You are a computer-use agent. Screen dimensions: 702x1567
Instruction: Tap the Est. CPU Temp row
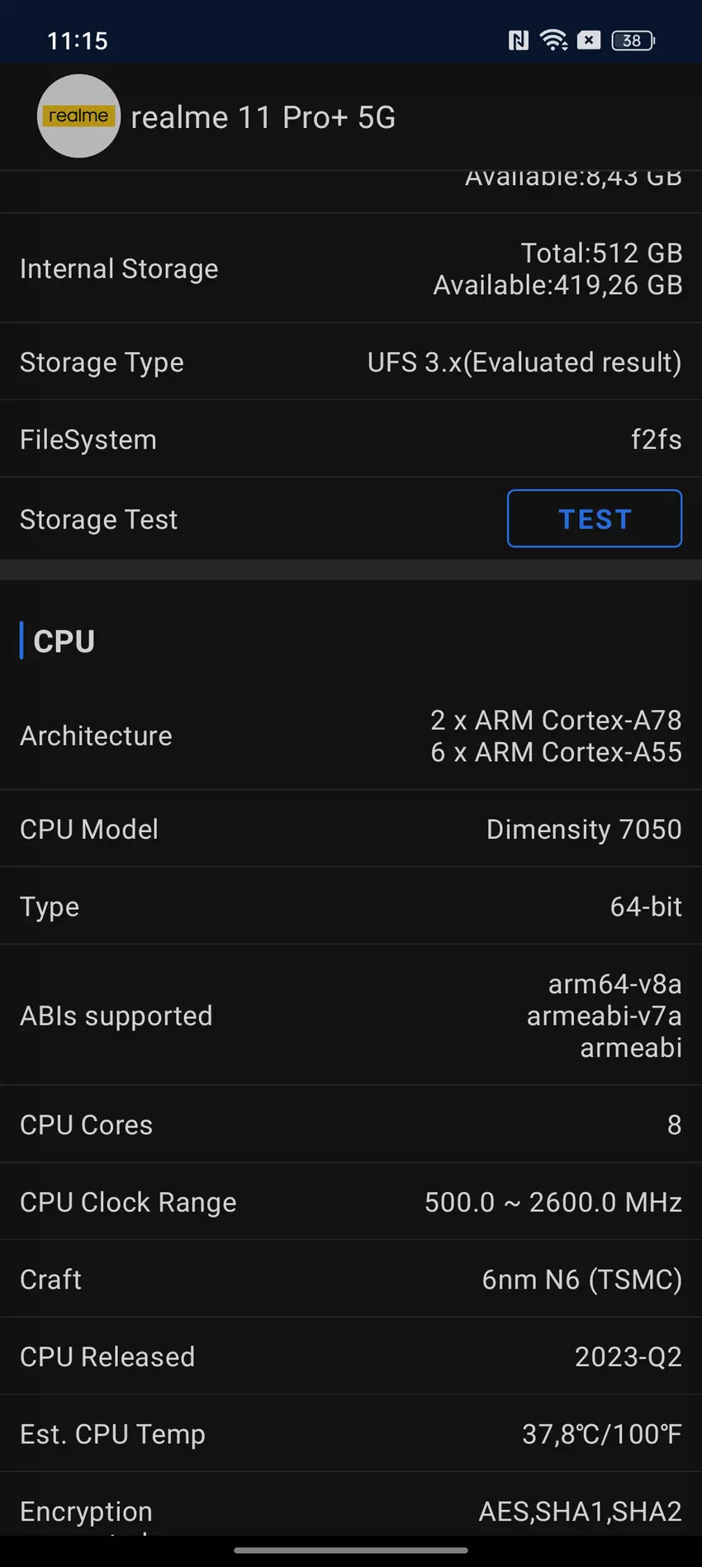tap(351, 1434)
